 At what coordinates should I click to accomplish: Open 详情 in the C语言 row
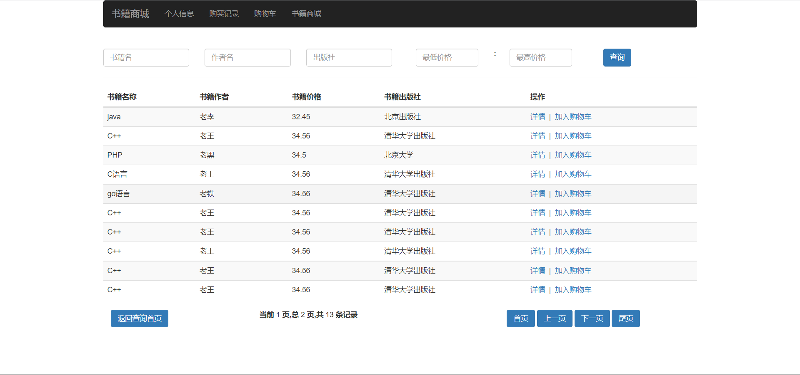point(537,174)
